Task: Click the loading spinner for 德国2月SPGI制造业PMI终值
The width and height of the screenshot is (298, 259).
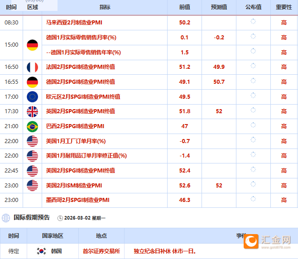Action: [x=253, y=81]
